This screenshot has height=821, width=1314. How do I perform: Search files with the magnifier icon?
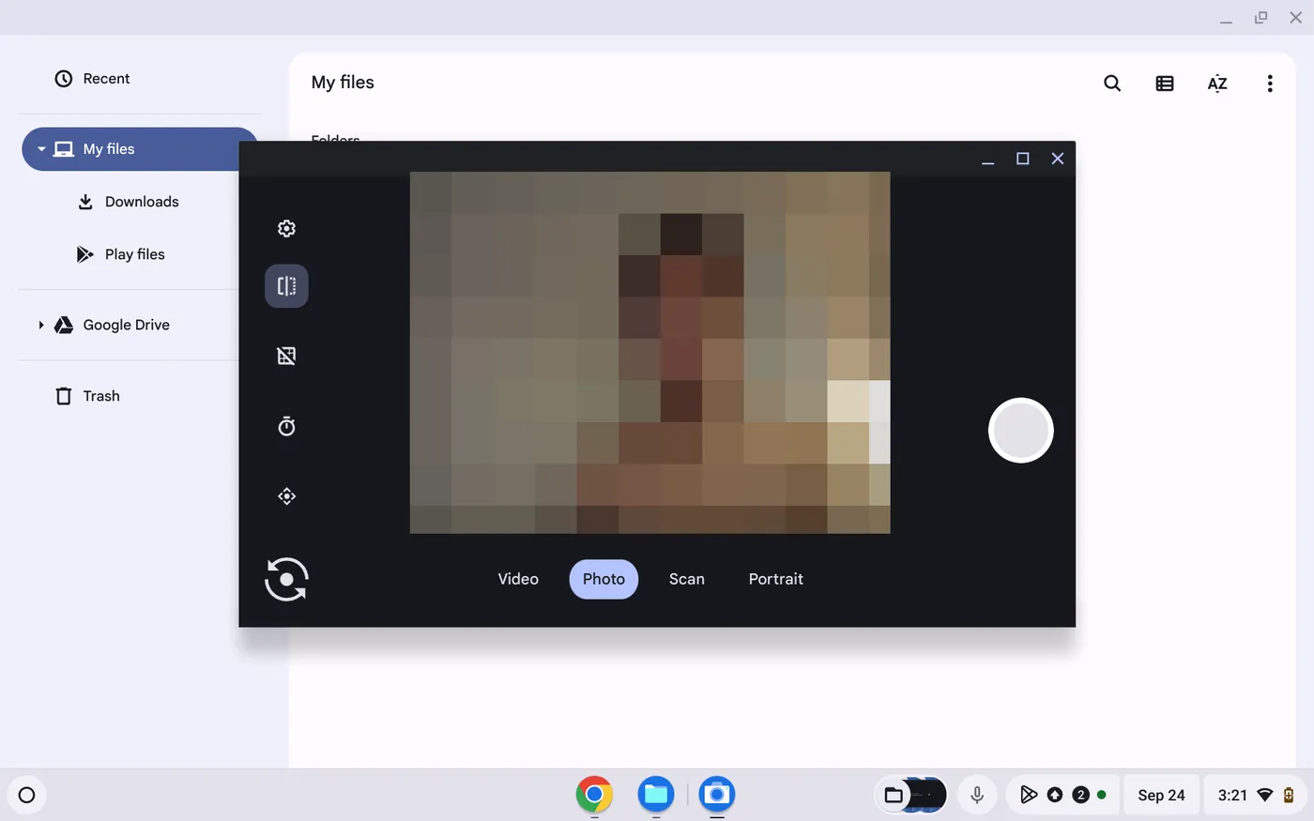point(1112,84)
